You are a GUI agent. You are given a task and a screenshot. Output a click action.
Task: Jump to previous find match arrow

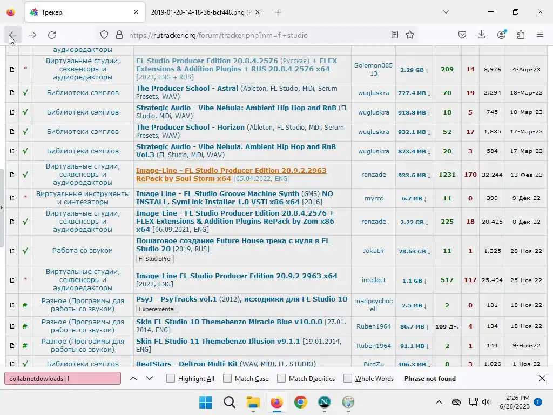(133, 379)
